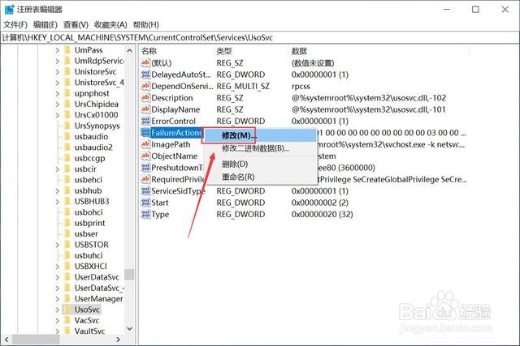Screen dimensions: 520x346
Task: Select the UrsSynopsys tree item
Action: click(x=97, y=126)
